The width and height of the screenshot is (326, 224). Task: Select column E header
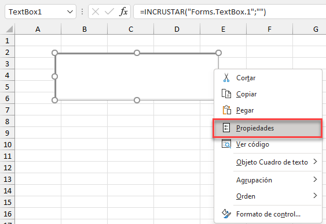224,29
